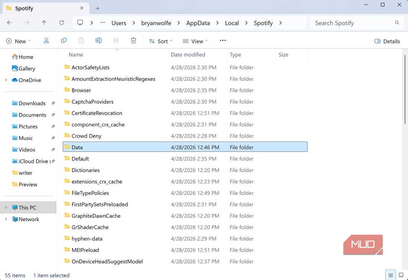408x280 pixels.
Task: Click the Delete trash can icon
Action: pos(133,41)
